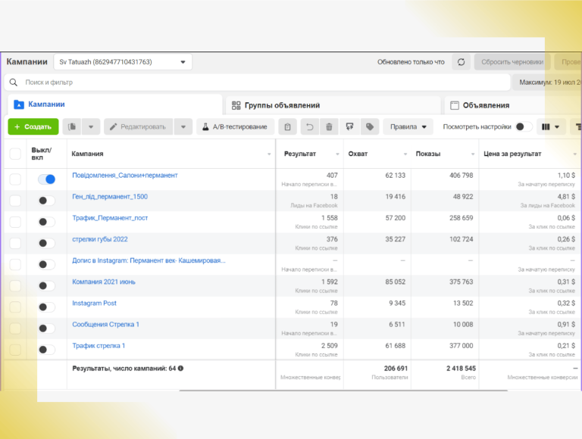Toggle the Посмотреть настройки switch
The width and height of the screenshot is (582, 439).
[524, 127]
